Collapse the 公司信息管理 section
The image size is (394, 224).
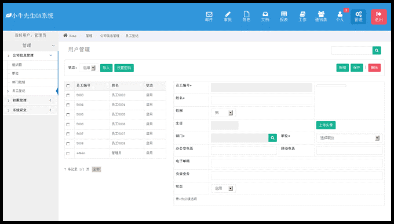30,55
